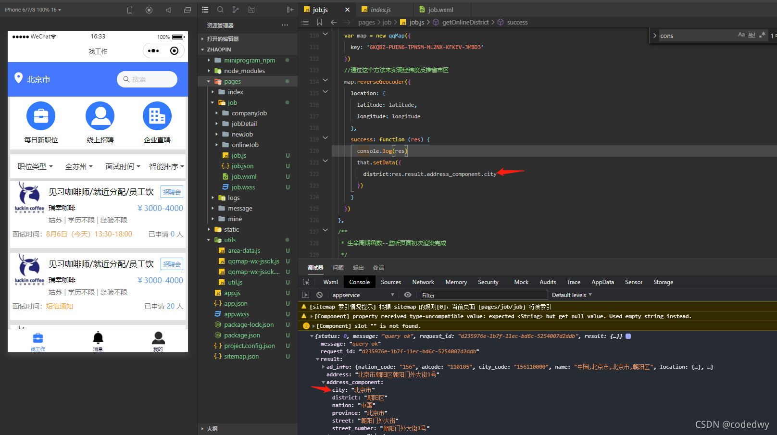Click the mini program close circle button
The image size is (777, 435).
[175, 50]
